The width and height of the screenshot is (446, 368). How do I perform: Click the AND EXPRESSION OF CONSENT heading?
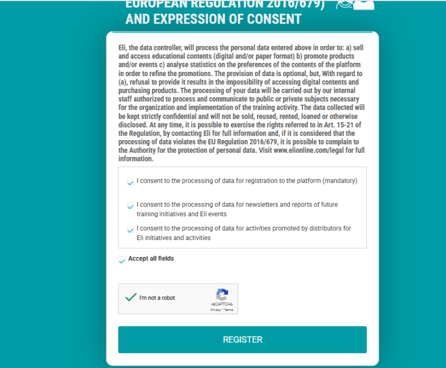[213, 19]
